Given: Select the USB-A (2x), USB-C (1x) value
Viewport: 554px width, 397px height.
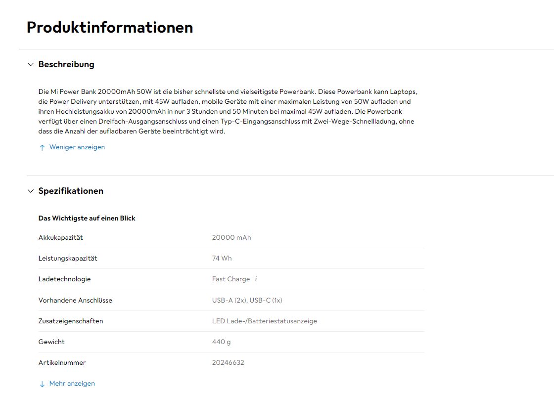Looking at the screenshot, I should coord(246,300).
